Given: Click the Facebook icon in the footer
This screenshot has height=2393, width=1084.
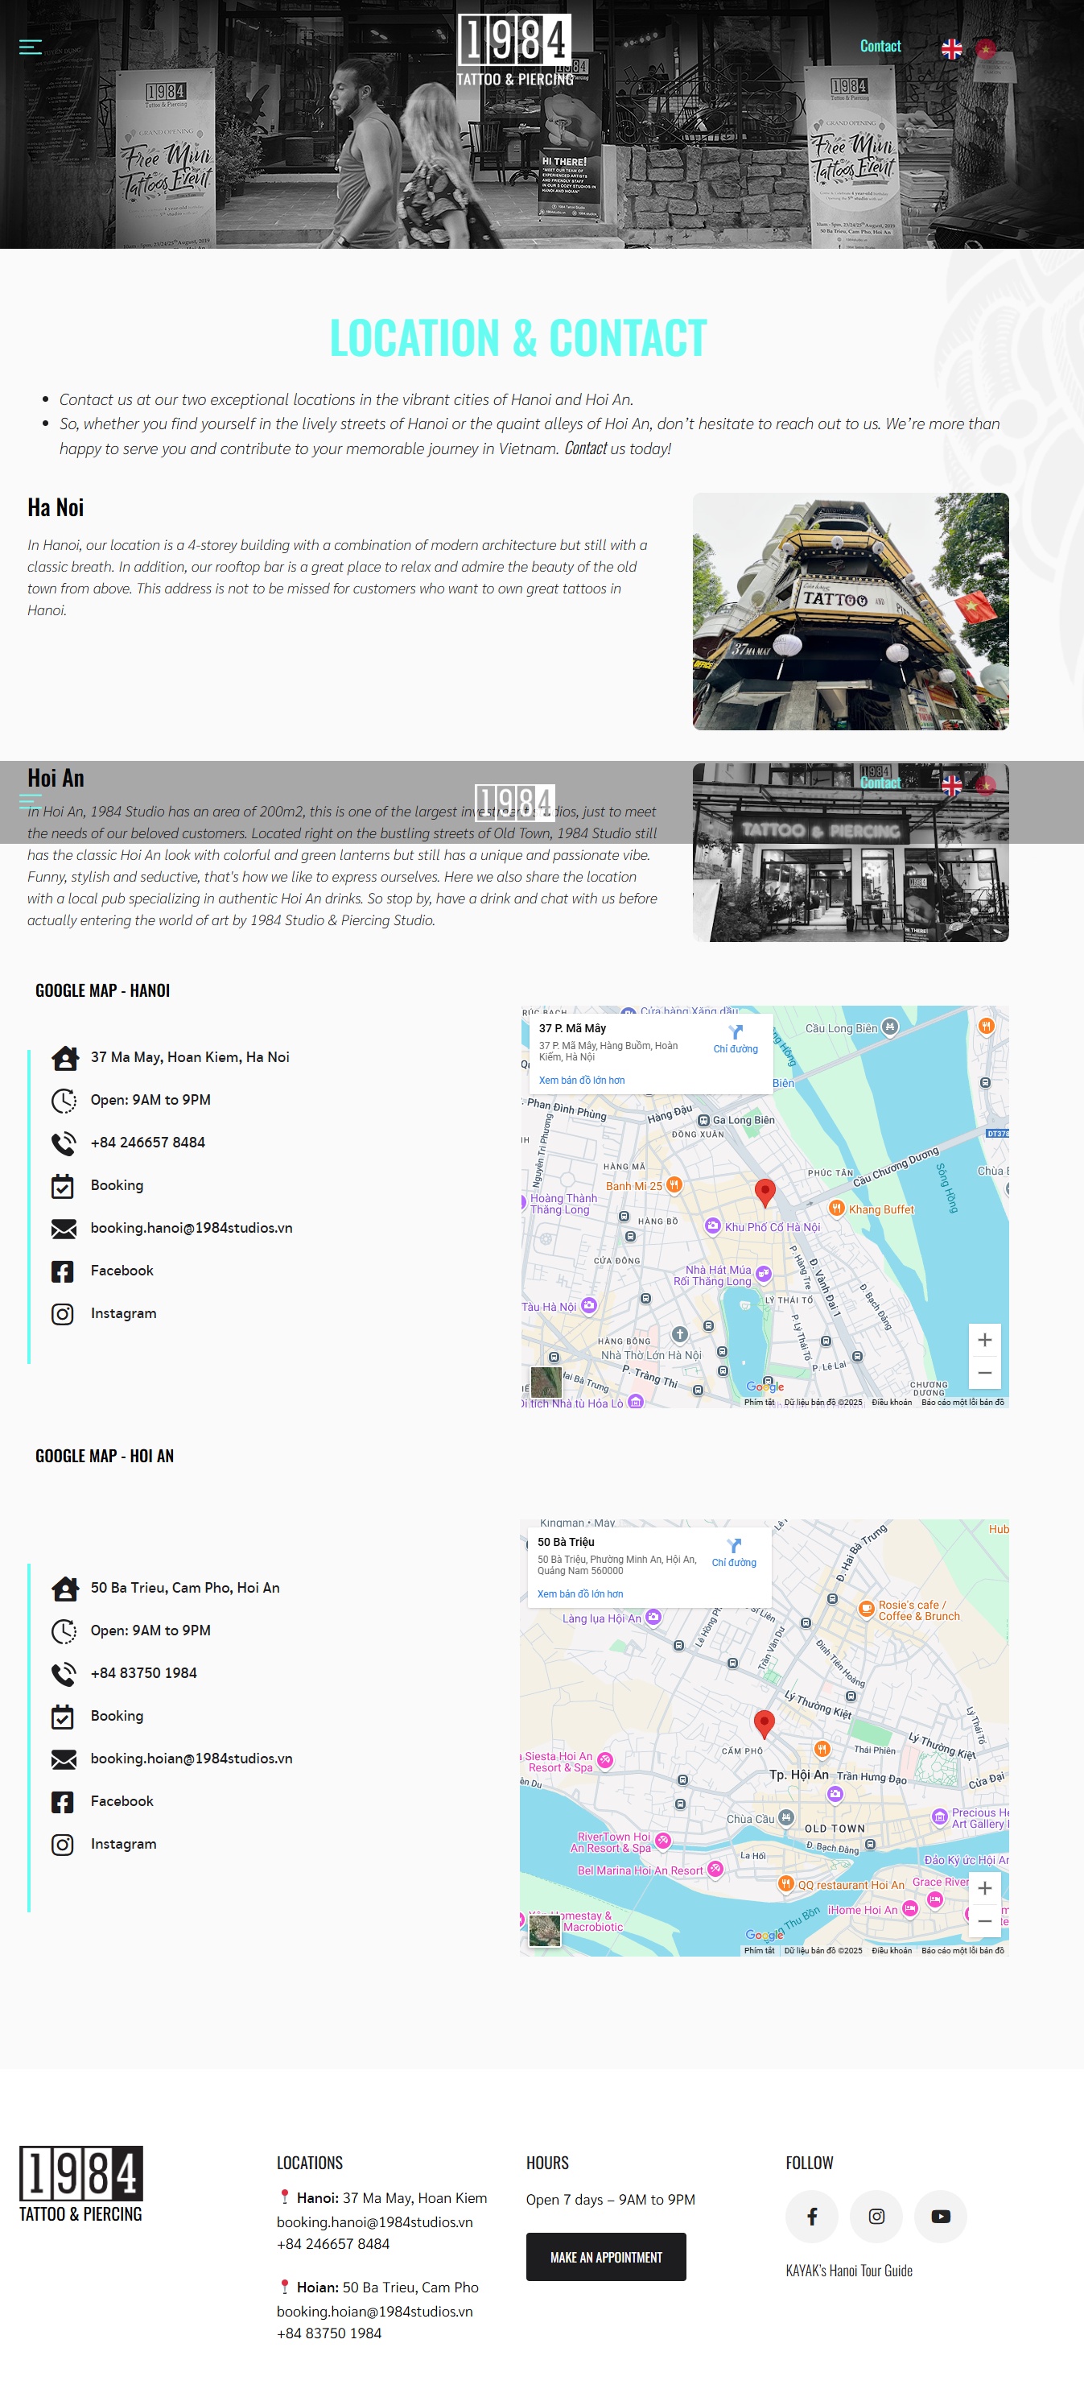Looking at the screenshot, I should [811, 2217].
